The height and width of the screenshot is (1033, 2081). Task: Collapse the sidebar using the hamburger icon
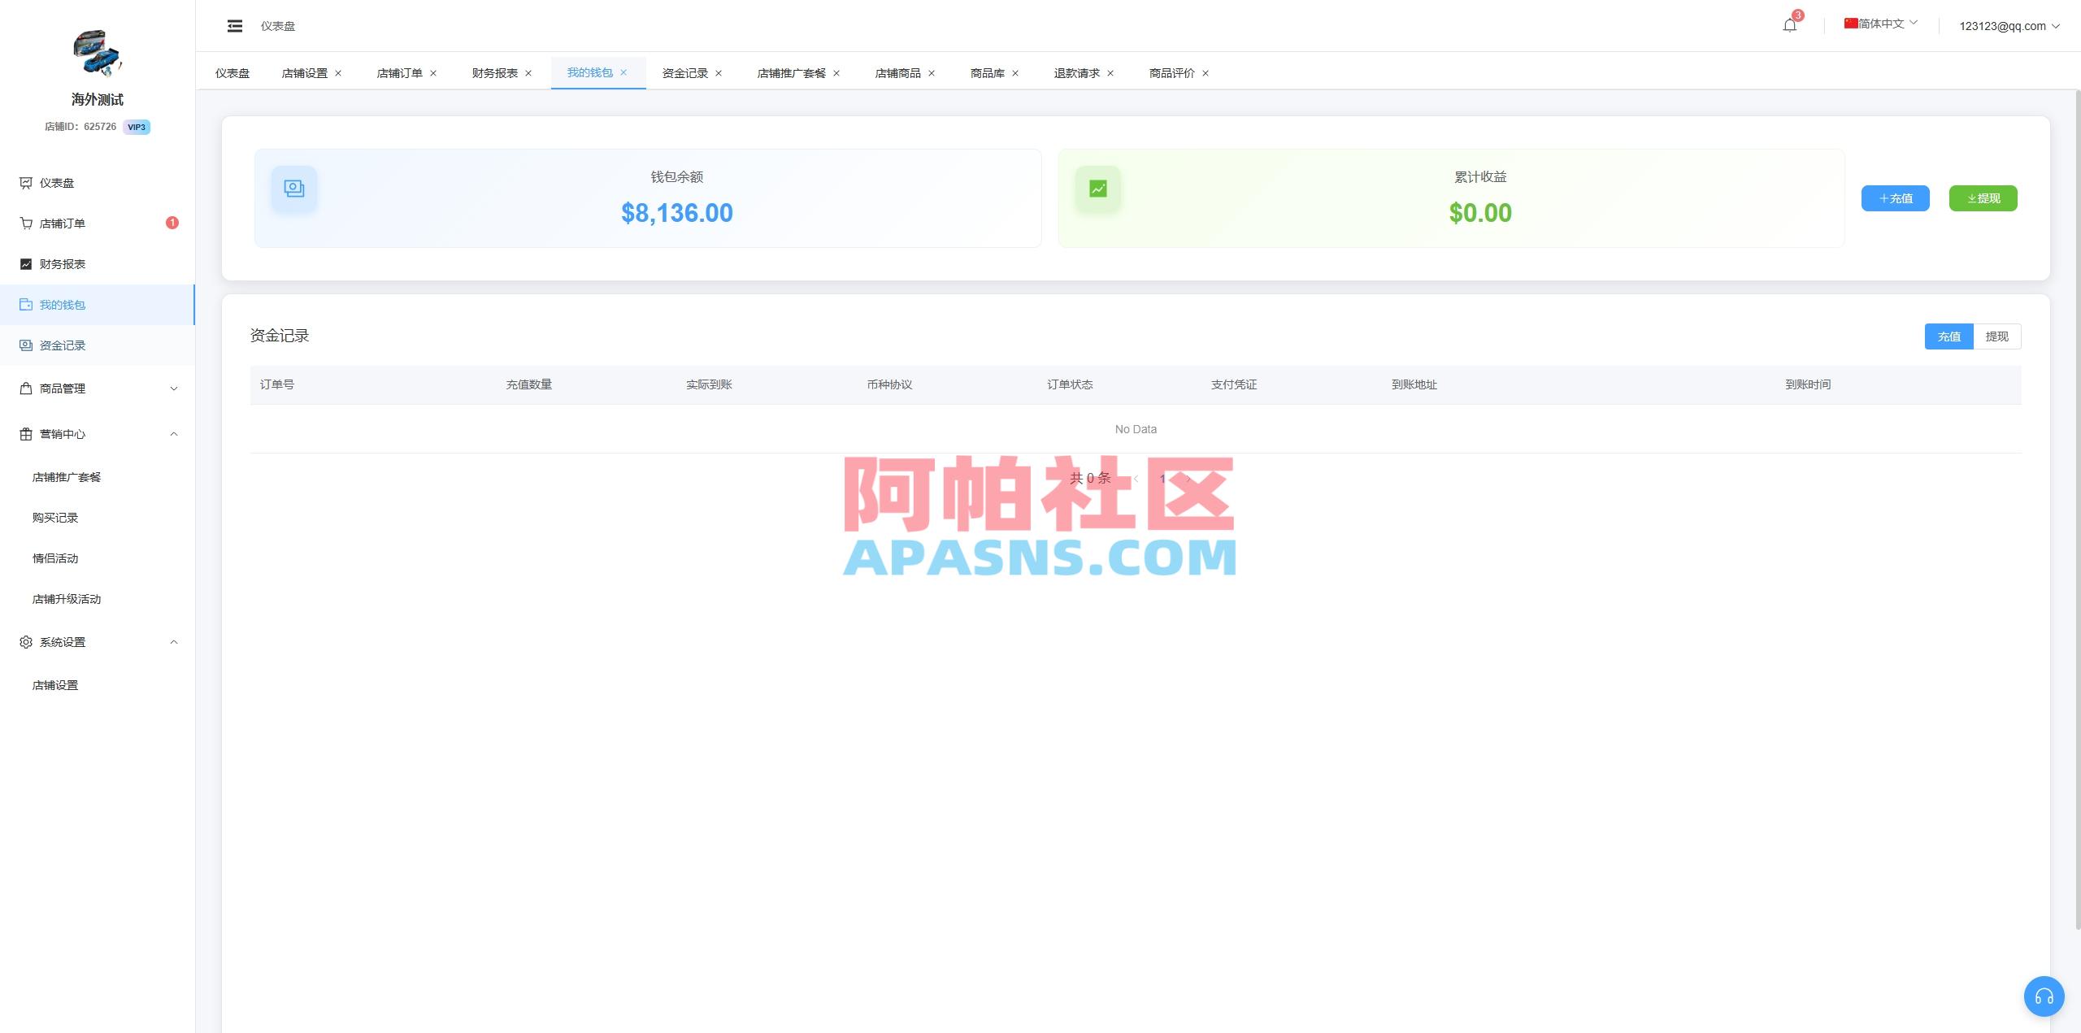pos(235,25)
